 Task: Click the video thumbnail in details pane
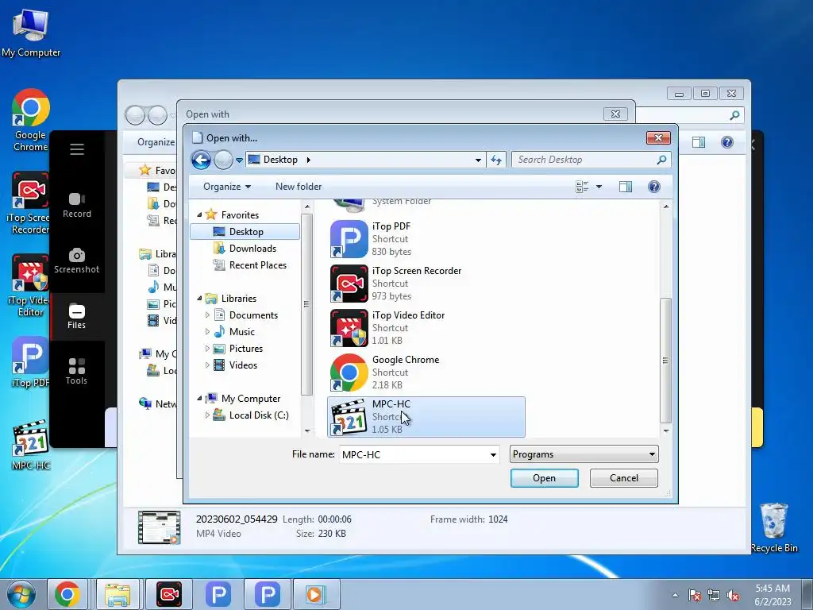[159, 527]
